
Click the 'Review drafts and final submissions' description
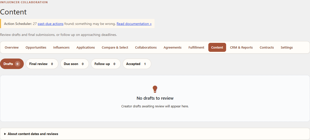point(58,35)
